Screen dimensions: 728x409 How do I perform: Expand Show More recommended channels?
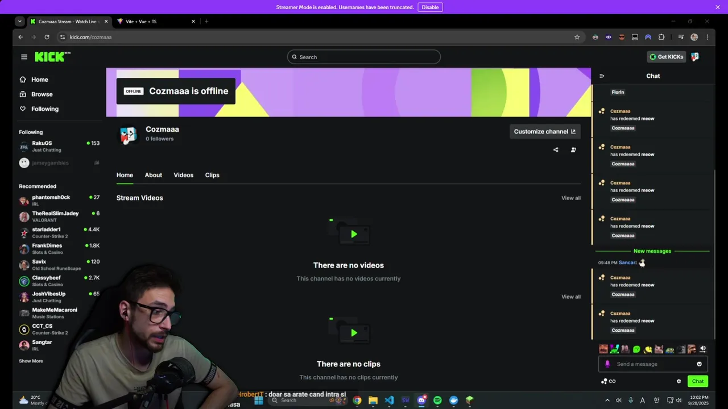31,361
